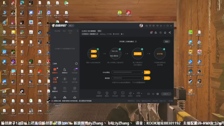Open QQ音乐 desktop shortcut
Image resolution: width=224 pixels, height=126 pixels.
click(120, 13)
